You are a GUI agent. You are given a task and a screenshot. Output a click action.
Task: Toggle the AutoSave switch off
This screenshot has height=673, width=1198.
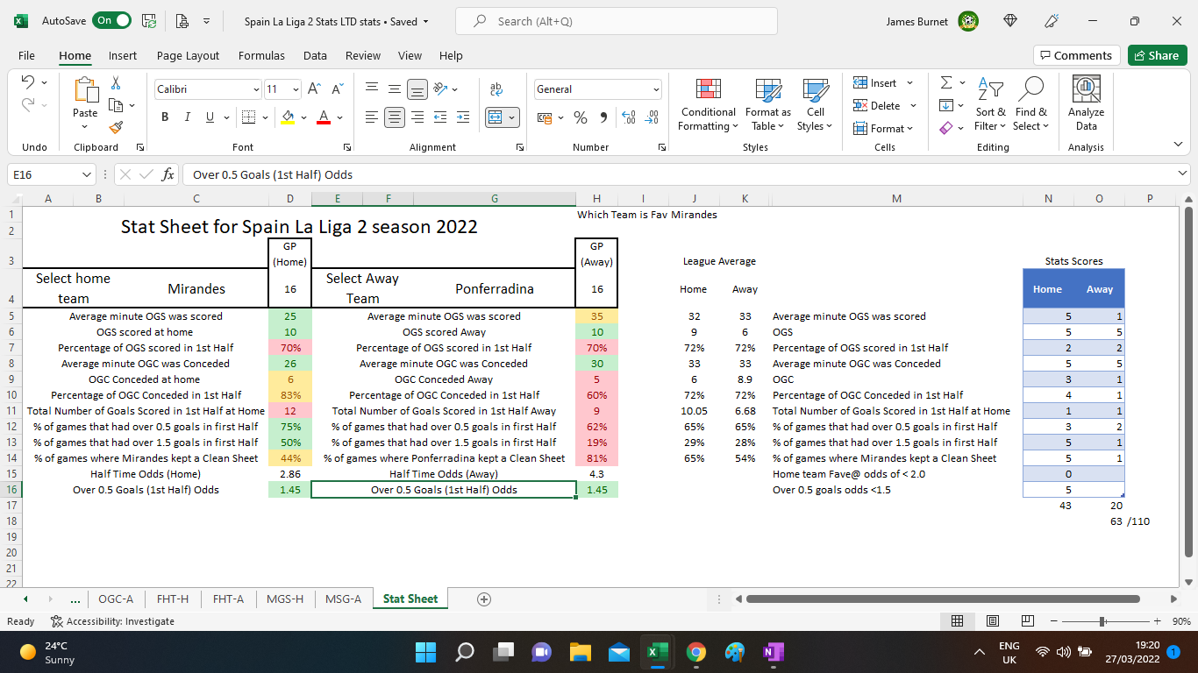(x=113, y=21)
